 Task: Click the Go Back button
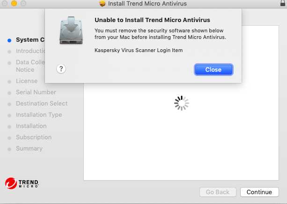[x=218, y=192]
